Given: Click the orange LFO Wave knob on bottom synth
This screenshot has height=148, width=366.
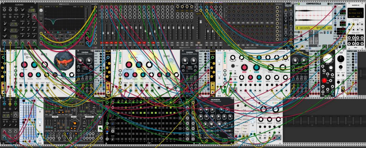Looking at the screenshot, I should coord(75,123).
